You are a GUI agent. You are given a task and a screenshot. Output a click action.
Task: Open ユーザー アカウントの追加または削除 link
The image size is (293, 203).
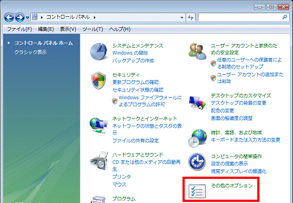coord(250,78)
